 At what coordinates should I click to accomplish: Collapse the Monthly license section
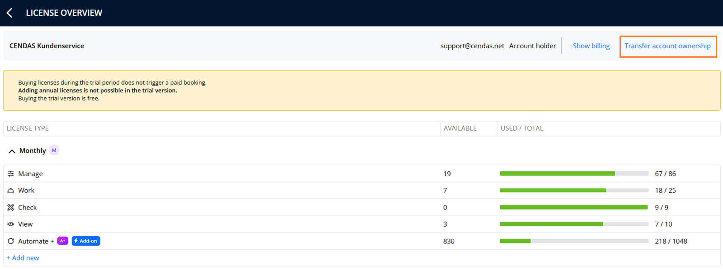pyautogui.click(x=12, y=151)
